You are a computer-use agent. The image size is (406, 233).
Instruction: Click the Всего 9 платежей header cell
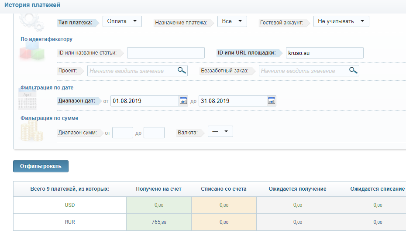click(x=70, y=189)
